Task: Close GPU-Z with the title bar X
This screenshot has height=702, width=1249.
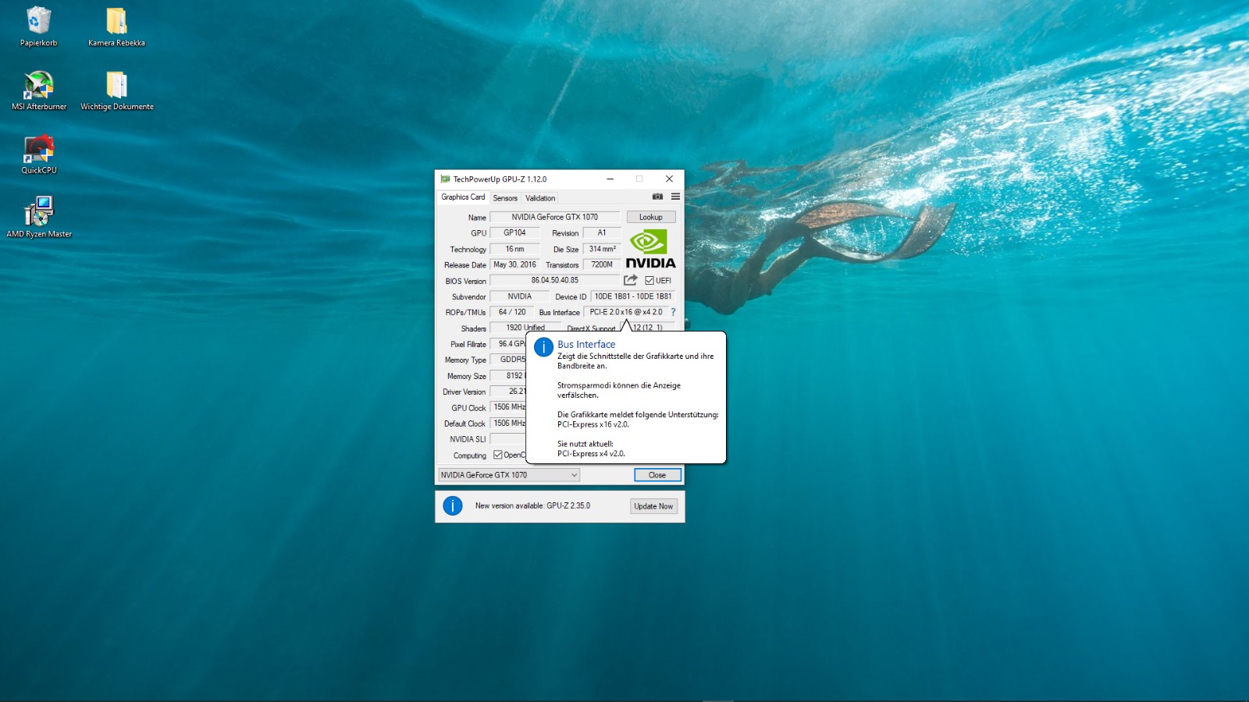Action: tap(669, 179)
